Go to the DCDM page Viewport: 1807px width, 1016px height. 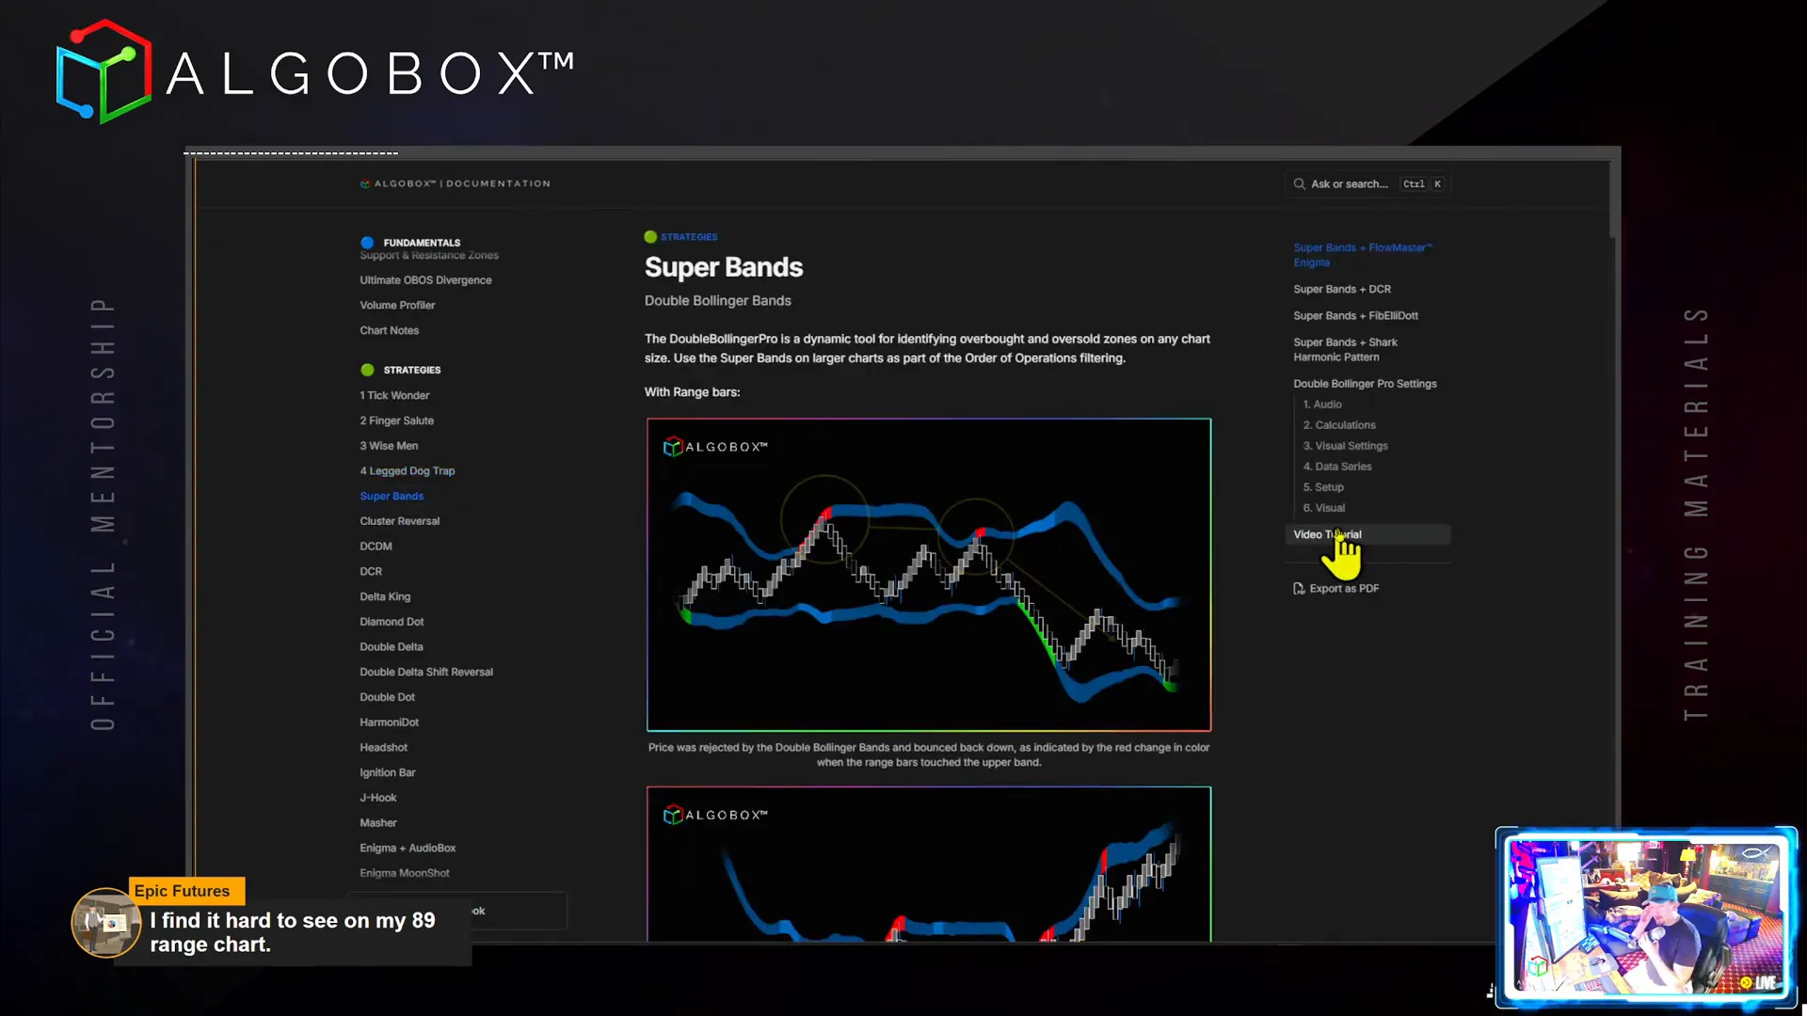(x=376, y=547)
